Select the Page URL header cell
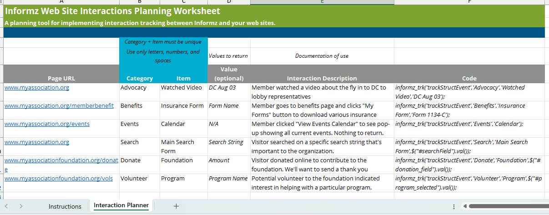Image resolution: width=549 pixels, height=215 pixels. tap(61, 74)
